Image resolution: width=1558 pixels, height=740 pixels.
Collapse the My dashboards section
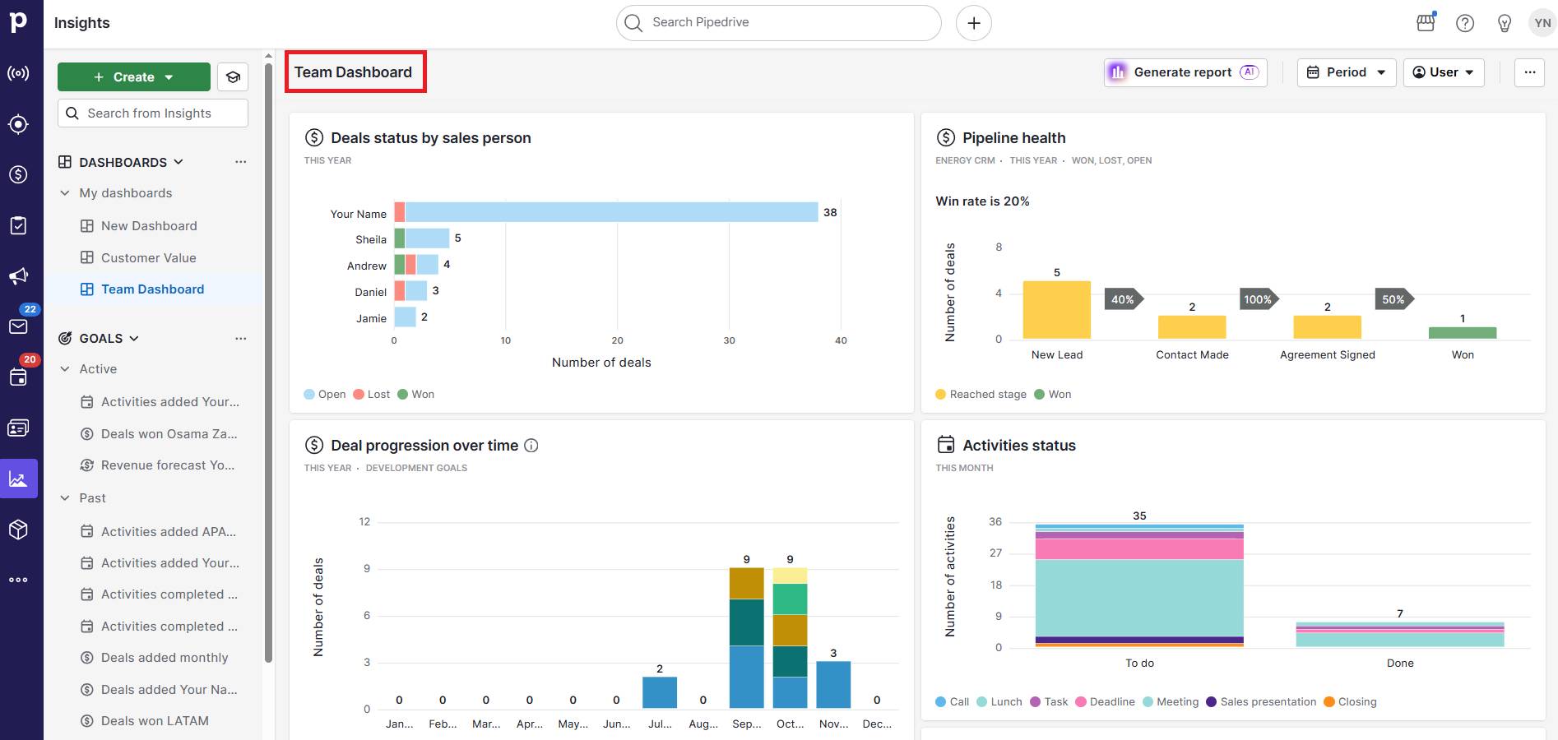tap(64, 192)
